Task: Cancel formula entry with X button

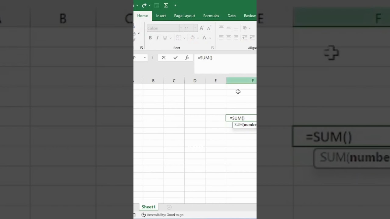Action: [164, 57]
